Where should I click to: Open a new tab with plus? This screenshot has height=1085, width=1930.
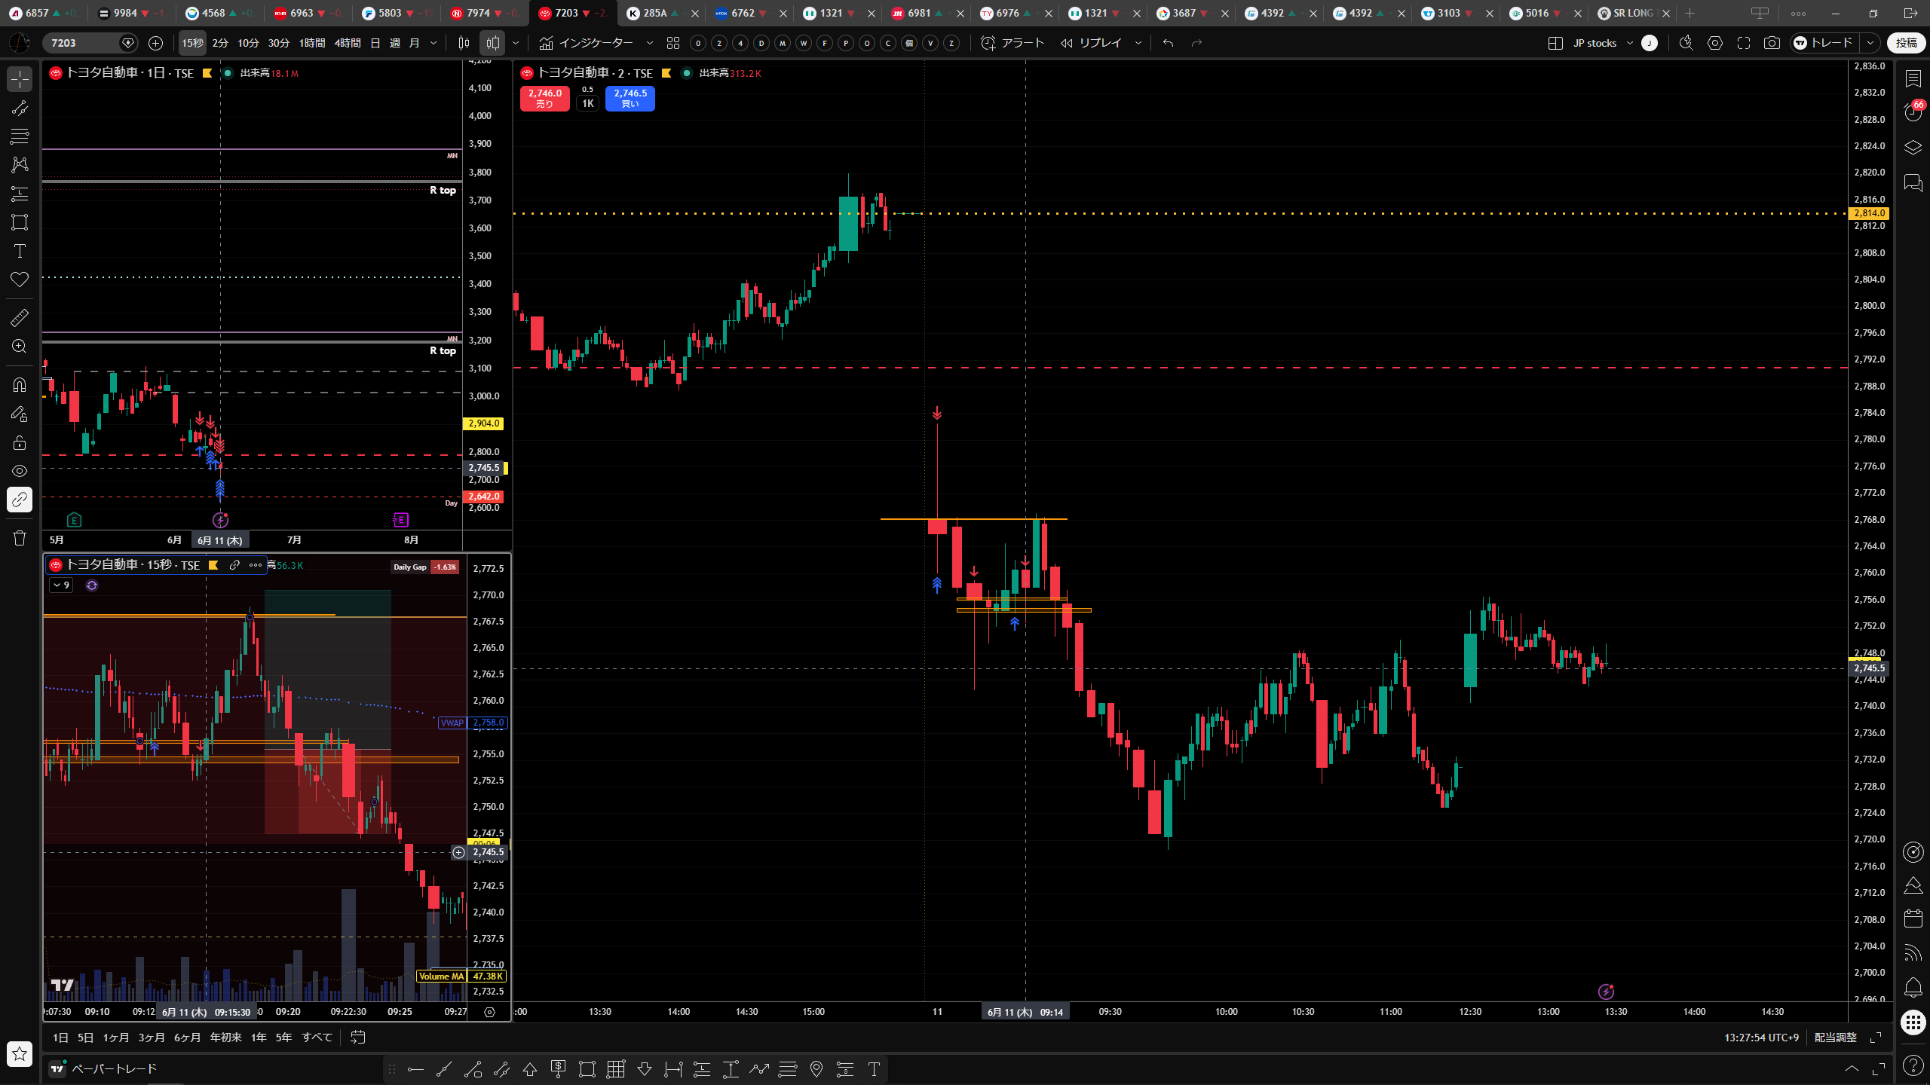pos(1690,13)
